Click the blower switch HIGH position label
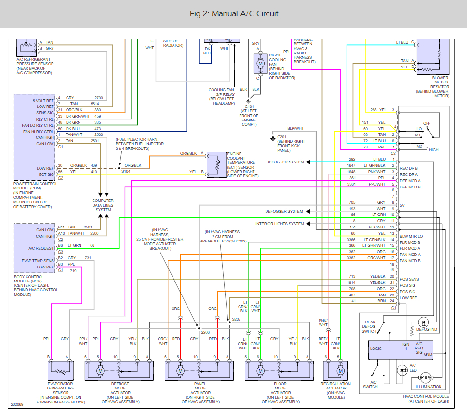 coord(433,150)
